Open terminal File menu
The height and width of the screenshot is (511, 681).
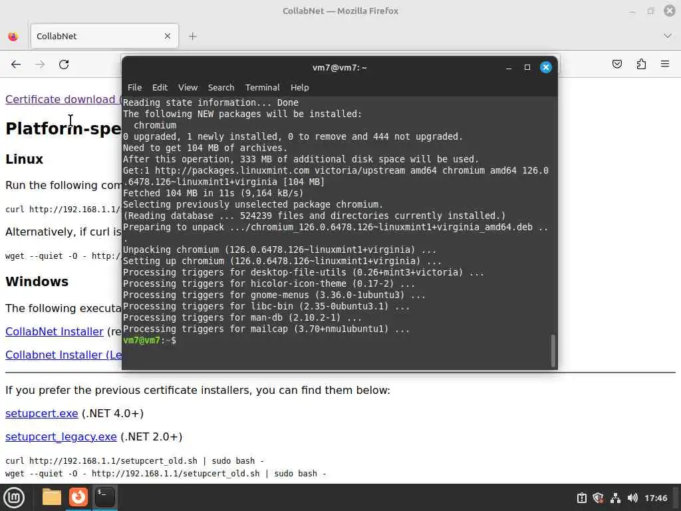click(134, 87)
